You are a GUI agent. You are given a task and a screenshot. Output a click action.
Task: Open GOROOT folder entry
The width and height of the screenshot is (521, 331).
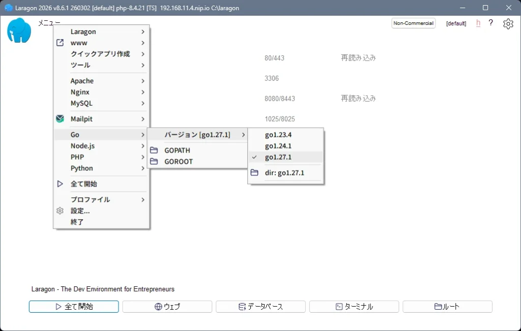198,162
